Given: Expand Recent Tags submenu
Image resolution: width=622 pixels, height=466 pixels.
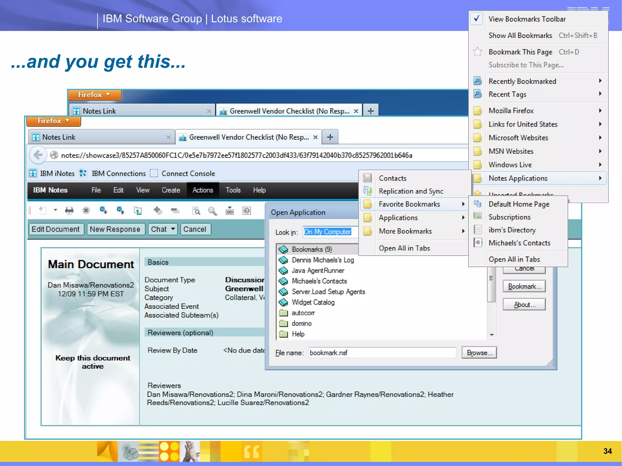Looking at the screenshot, I should click(x=538, y=94).
